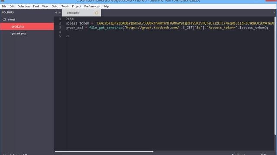The image size is (277, 155).
Task: Click line number 2 in the gutter
Action: point(60,23)
